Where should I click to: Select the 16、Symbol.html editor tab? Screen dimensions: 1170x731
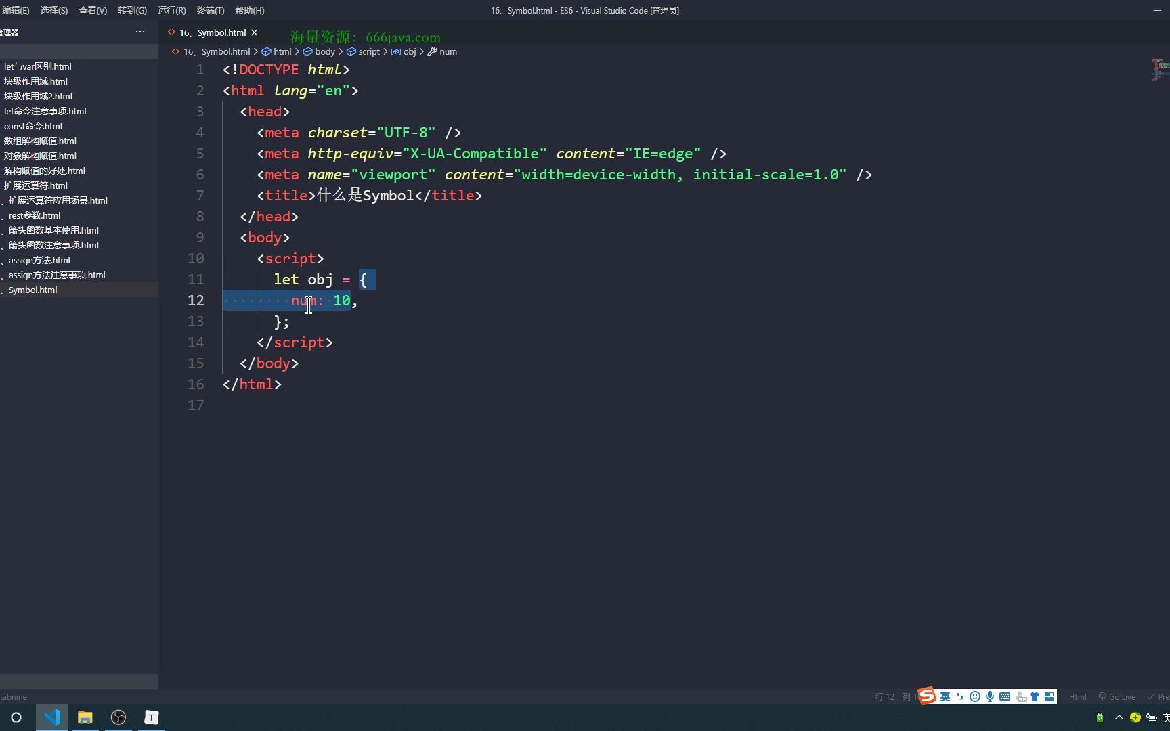(x=213, y=32)
